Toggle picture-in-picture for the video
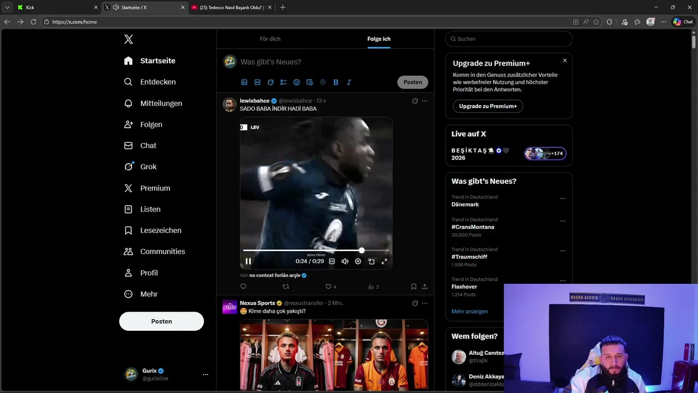Screen dimensions: 698x393 coord(371,261)
